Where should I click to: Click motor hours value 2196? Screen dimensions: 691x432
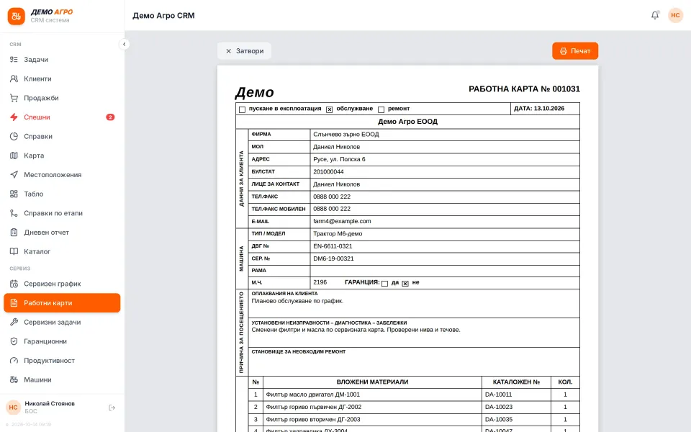coord(320,282)
